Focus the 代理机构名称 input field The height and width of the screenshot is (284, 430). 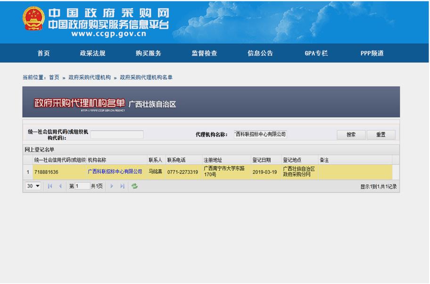260,135
